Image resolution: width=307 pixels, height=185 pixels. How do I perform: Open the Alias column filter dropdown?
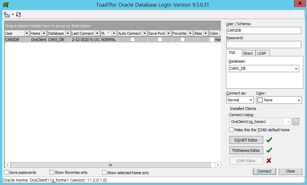click(x=205, y=33)
